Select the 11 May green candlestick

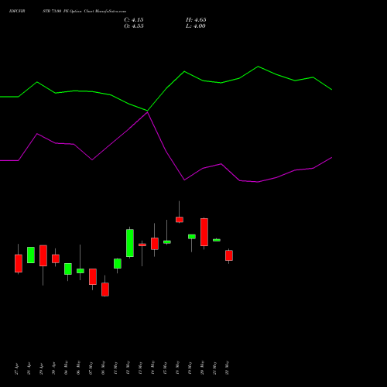tap(118, 264)
